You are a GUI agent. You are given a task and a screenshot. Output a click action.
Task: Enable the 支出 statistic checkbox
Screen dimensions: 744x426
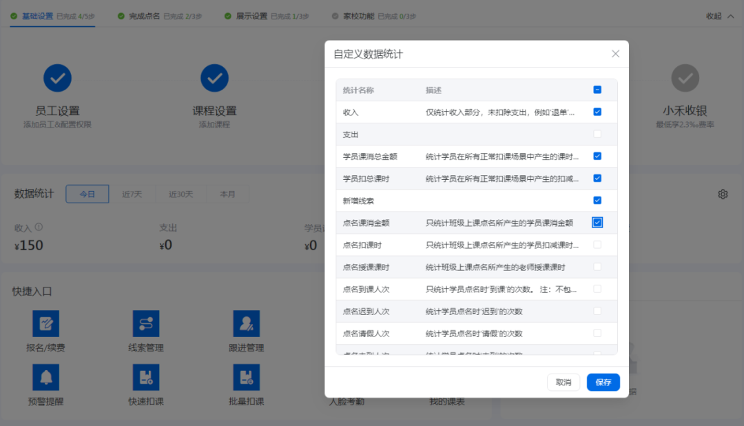(x=597, y=134)
